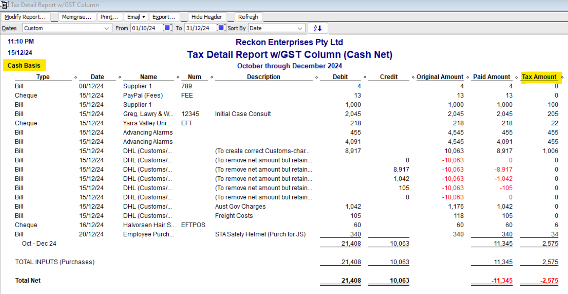Screen dimensions: 568x294
Task: Click the Modify Report button
Action: pyautogui.click(x=25, y=17)
